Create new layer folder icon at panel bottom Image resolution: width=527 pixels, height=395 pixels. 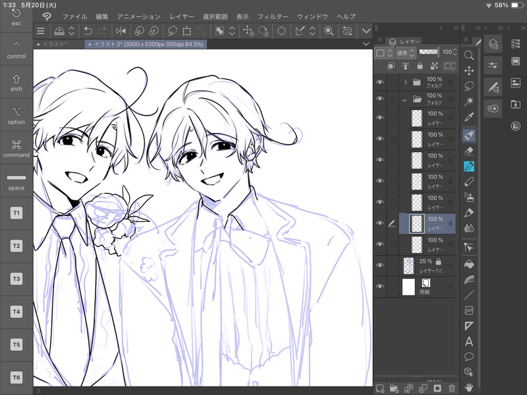click(x=394, y=388)
